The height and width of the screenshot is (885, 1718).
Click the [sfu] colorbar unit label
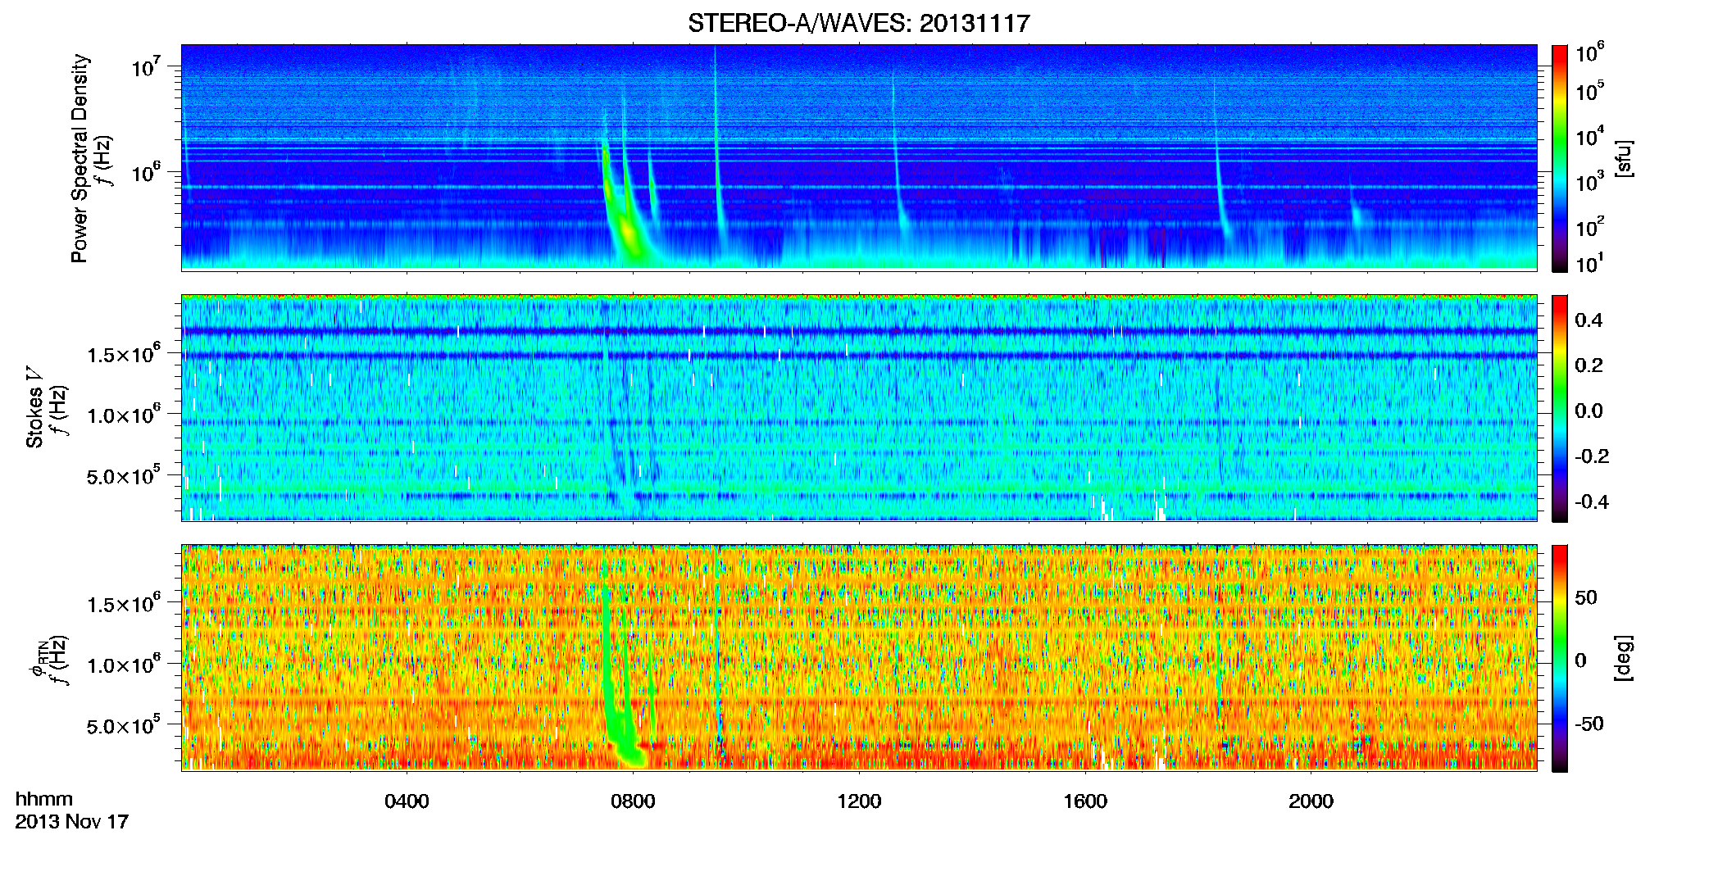point(1624,158)
